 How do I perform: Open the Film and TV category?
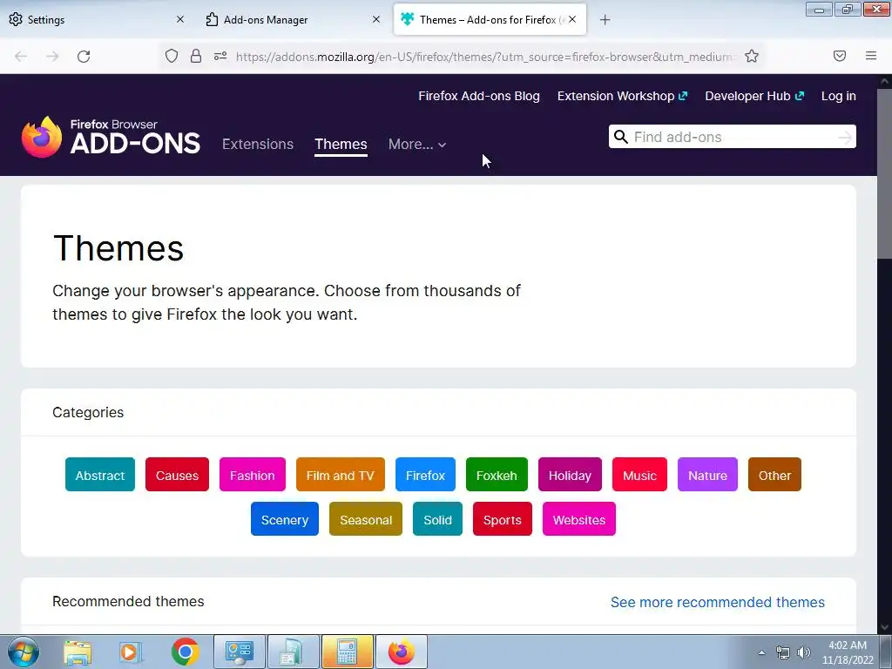click(341, 475)
